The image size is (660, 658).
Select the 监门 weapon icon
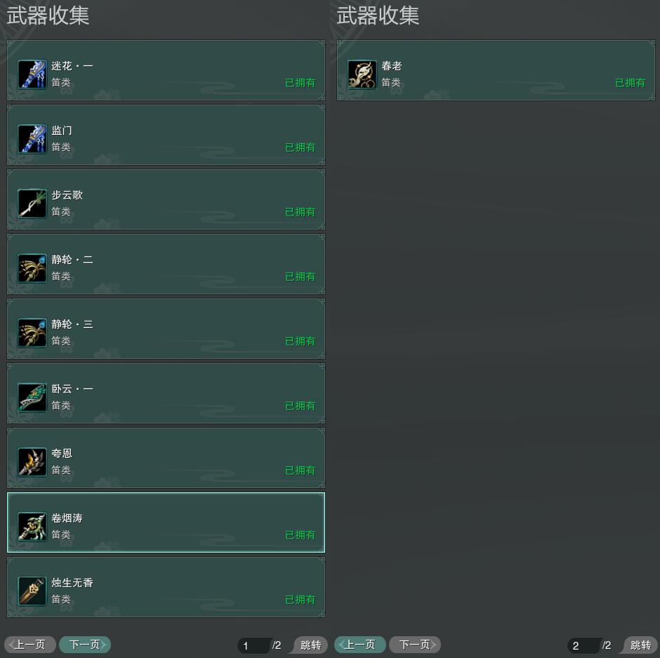click(32, 138)
